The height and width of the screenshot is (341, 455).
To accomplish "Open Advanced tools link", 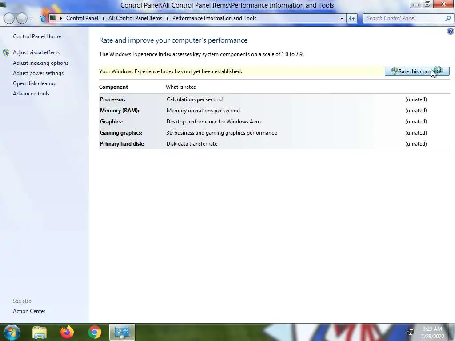I will [x=31, y=93].
